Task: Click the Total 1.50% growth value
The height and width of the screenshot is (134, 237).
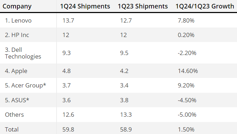Action: click(186, 129)
